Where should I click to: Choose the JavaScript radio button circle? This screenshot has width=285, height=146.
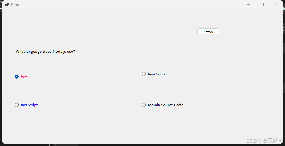click(x=17, y=105)
